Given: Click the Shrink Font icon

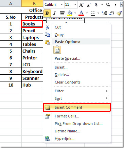Looking at the screenshot, I should click(x=89, y=5).
